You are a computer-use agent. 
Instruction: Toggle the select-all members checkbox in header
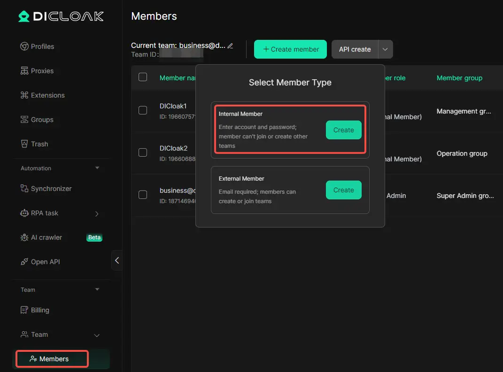coord(143,77)
